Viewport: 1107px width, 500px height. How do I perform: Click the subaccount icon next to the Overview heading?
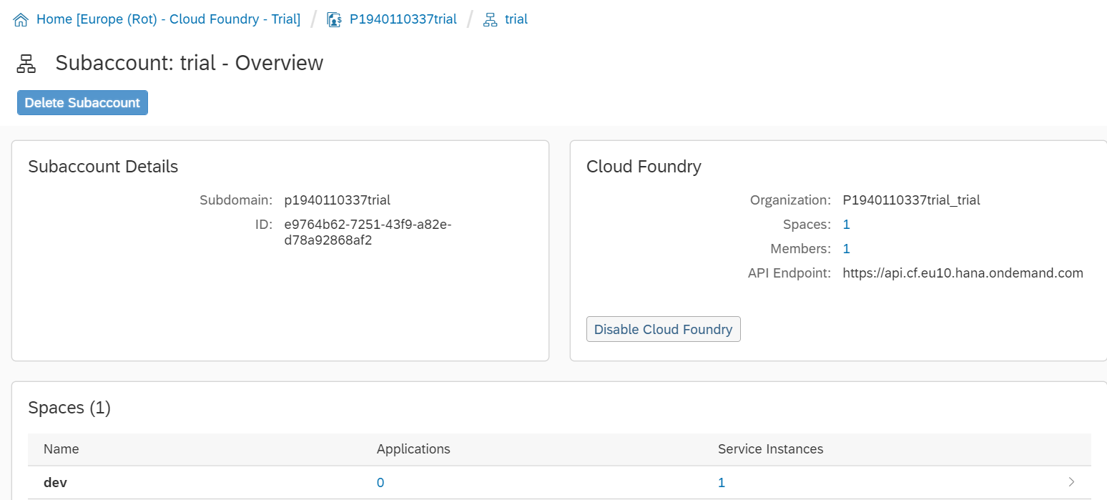[26, 63]
